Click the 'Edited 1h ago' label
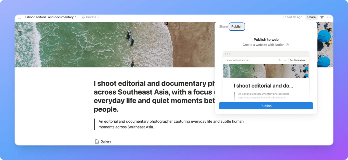This screenshot has width=348, height=160. click(292, 17)
